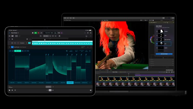Click Save Effects Preset button
This screenshot has height=109, width=193.
pyautogui.click(x=169, y=70)
